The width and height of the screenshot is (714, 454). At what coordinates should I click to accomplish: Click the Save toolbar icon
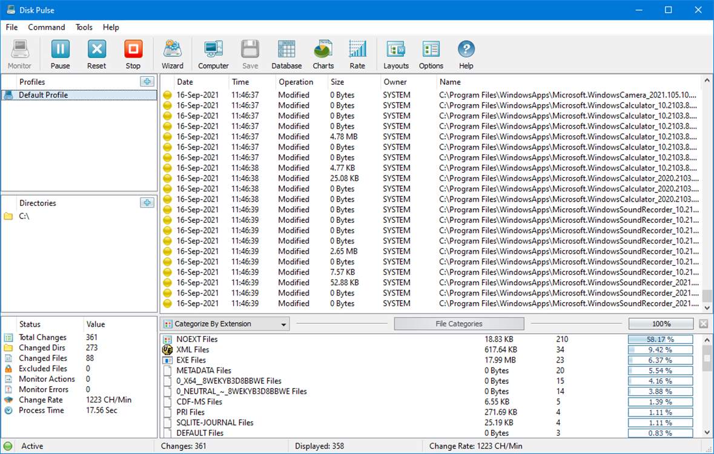coord(250,49)
